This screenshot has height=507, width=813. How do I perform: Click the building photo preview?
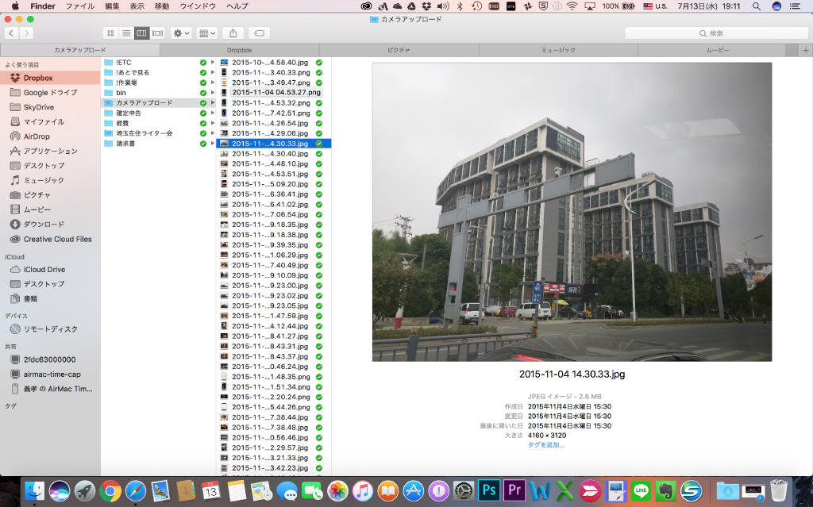pyautogui.click(x=572, y=212)
